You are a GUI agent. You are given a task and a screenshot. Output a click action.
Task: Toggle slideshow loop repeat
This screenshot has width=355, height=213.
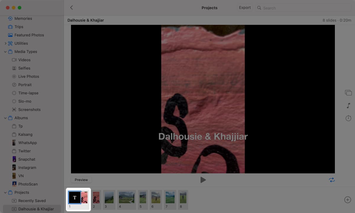coord(332,180)
